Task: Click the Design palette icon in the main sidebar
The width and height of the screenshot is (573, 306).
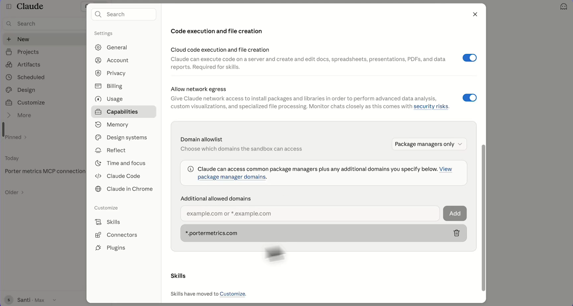Action: pyautogui.click(x=9, y=90)
